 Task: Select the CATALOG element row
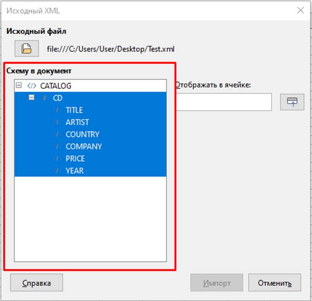coord(91,86)
